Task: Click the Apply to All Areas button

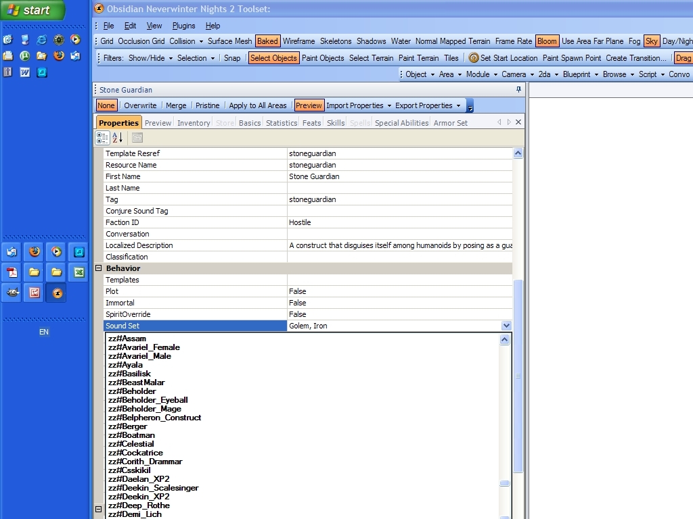Action: tap(257, 105)
